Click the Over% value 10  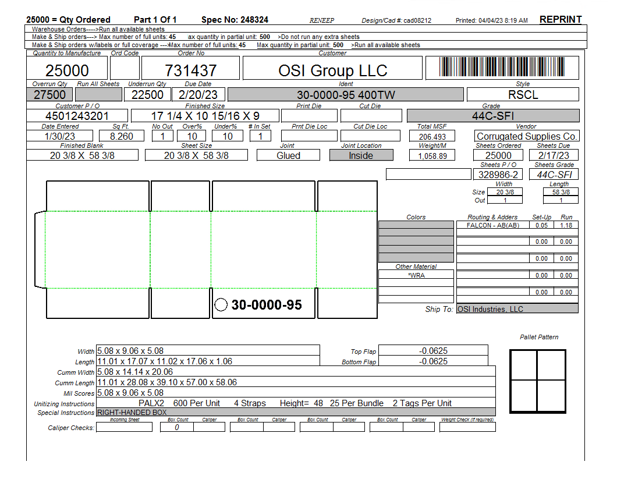click(x=192, y=136)
